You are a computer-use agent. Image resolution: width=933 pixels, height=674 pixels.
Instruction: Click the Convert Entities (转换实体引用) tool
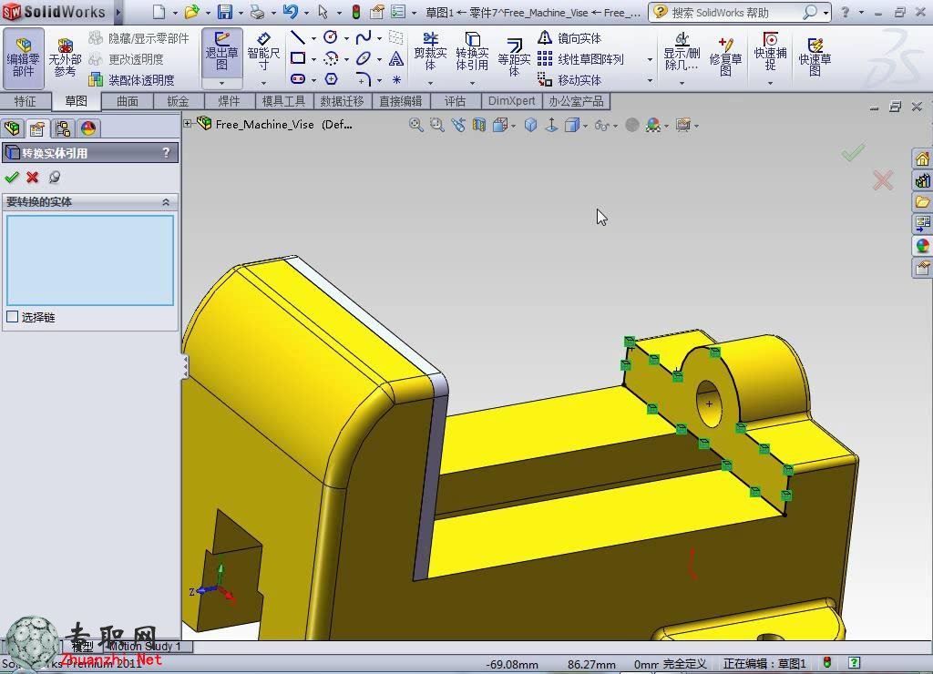[472, 52]
